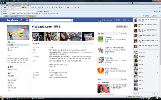
Task: Open the Yuan Chu Ke ticker item
Action: (x=146, y=36)
